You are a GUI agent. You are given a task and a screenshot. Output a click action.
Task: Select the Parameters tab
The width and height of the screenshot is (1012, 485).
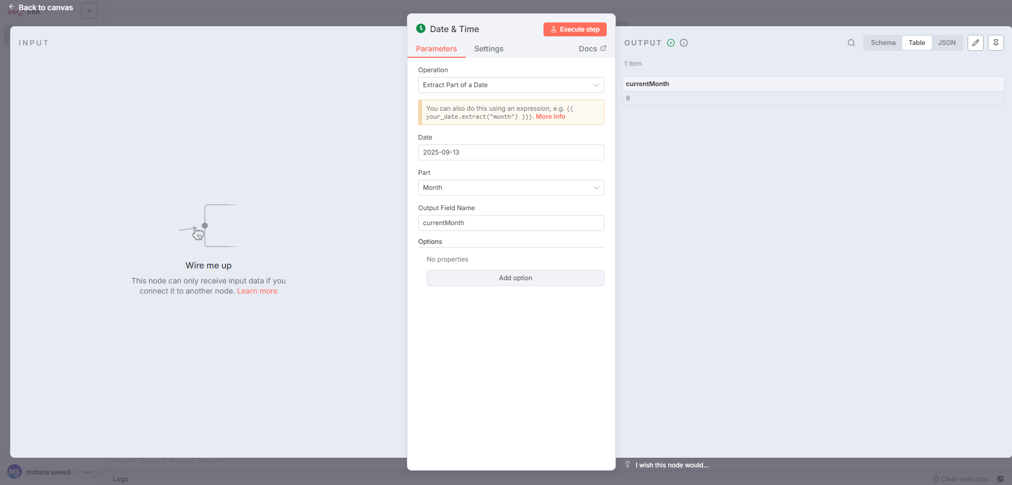click(x=436, y=49)
